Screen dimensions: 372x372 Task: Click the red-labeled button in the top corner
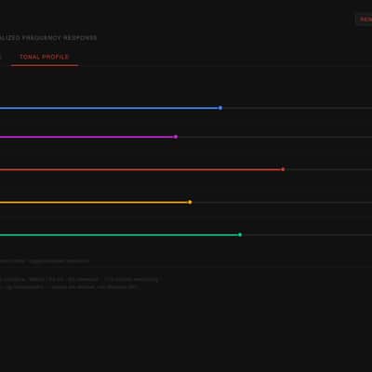click(365, 20)
